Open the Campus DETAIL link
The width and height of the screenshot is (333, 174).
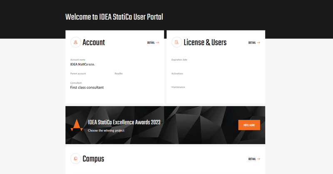tap(254, 159)
